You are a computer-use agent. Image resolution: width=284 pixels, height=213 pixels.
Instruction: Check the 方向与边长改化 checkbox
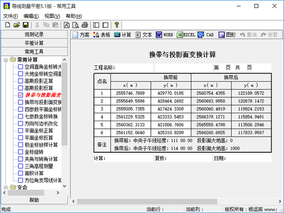[20, 123]
